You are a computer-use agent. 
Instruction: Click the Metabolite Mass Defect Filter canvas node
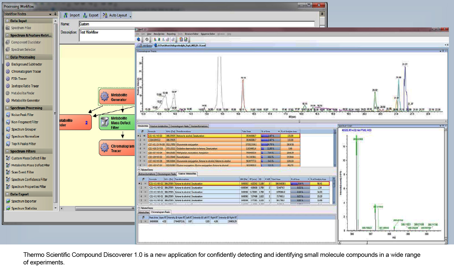click(117, 123)
